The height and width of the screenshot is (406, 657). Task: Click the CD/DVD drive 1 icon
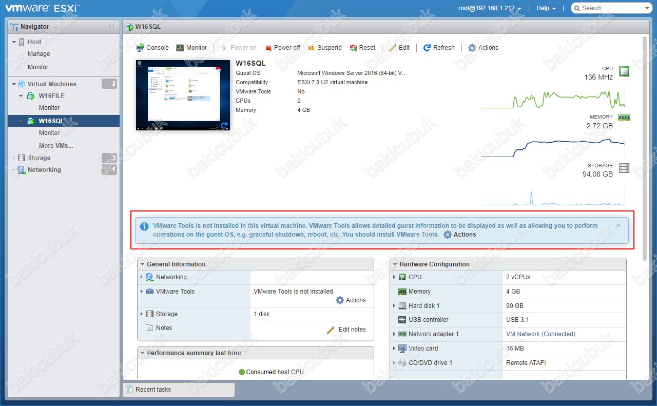402,363
